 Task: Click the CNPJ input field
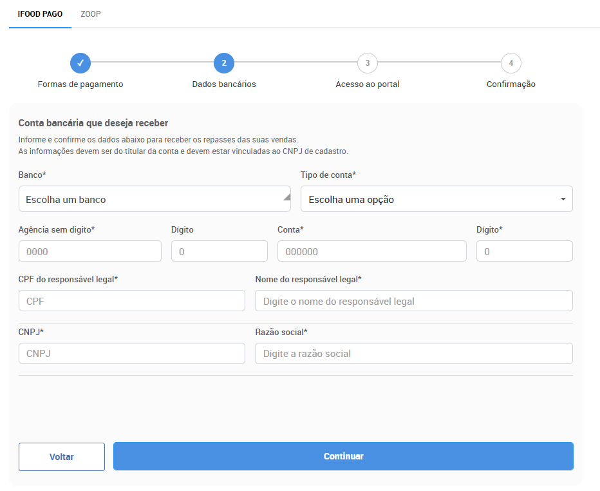[131, 353]
